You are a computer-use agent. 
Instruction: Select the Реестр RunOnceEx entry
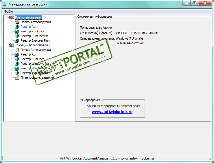point(34,36)
